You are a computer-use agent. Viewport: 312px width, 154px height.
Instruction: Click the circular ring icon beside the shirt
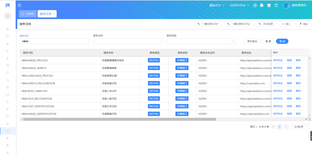tap(276, 5)
